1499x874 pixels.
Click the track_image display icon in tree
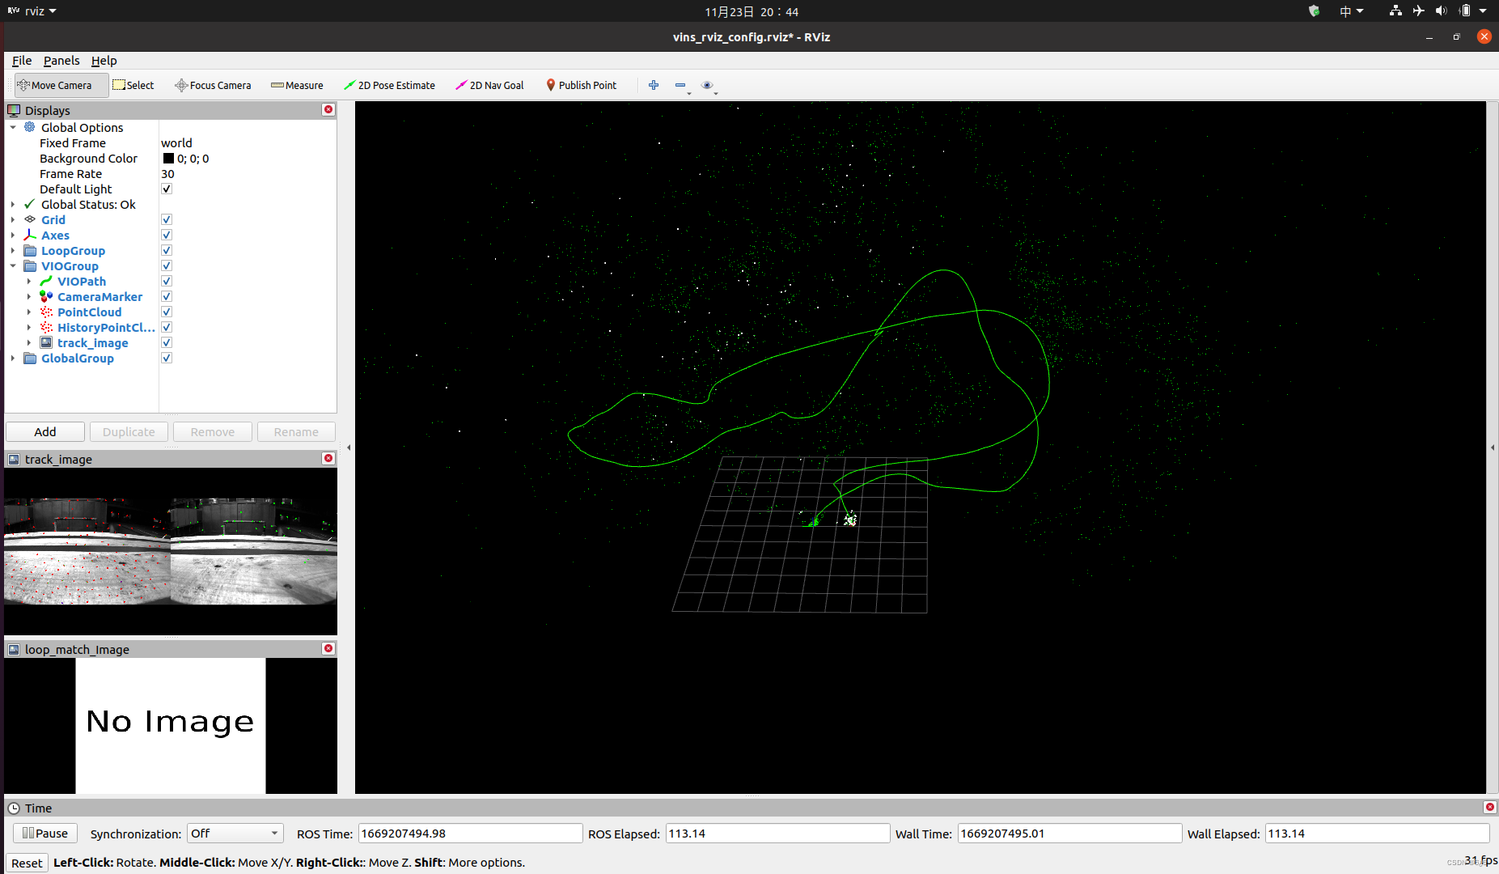[46, 342]
